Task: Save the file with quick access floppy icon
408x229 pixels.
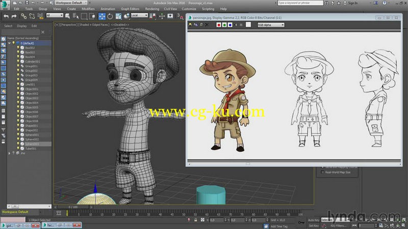Action: click(x=27, y=3)
